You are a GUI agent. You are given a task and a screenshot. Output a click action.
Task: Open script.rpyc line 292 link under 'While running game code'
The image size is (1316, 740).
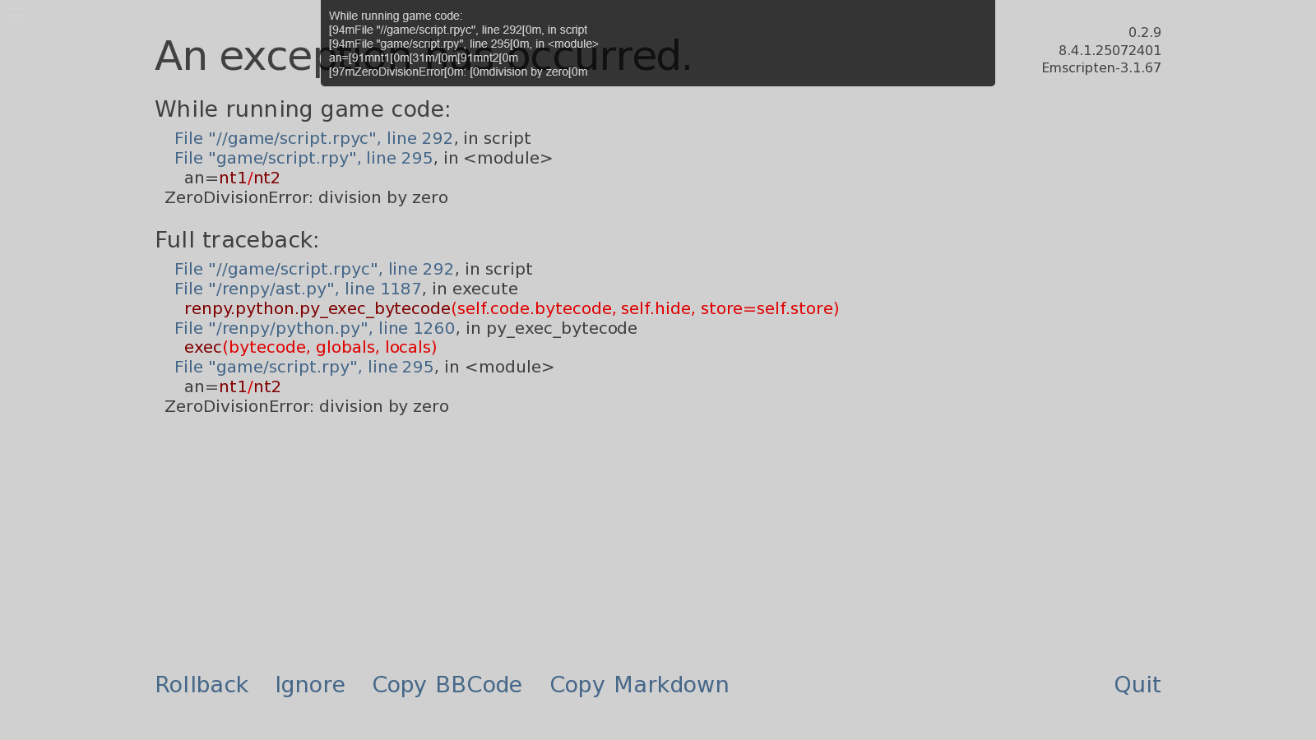click(313, 138)
